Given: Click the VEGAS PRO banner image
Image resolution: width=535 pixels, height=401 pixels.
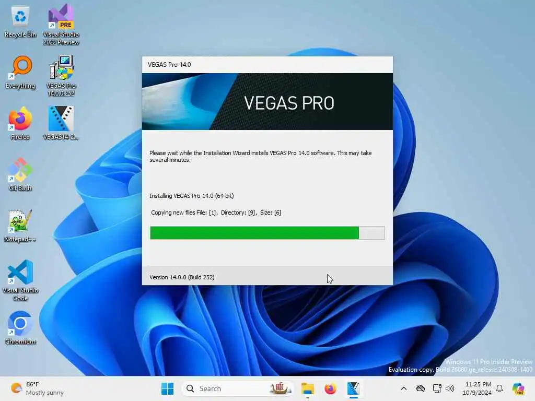Looking at the screenshot, I should click(267, 102).
